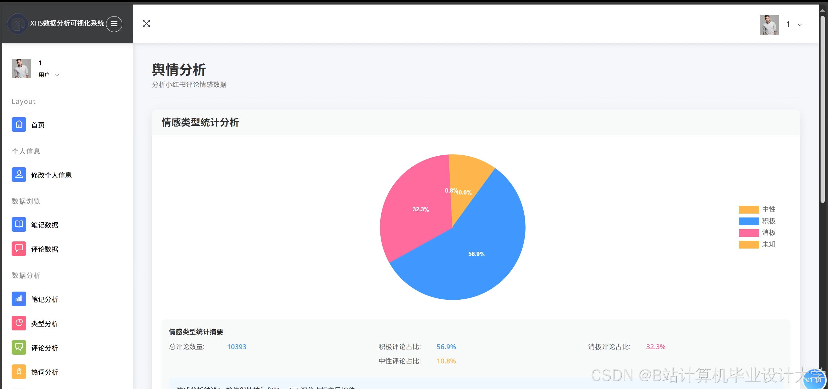
Task: Click the total comment count 10393 link
Action: [237, 346]
